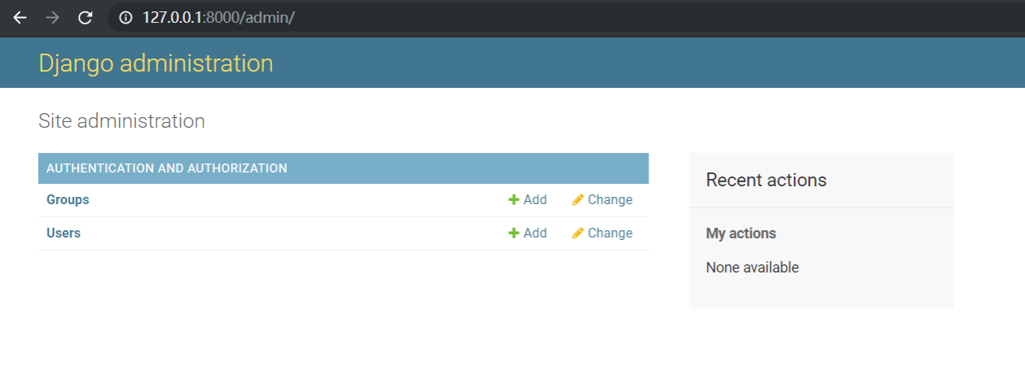Open the Authentication and Authorization section link
Viewport: 1025px width, 375px height.
(x=167, y=168)
